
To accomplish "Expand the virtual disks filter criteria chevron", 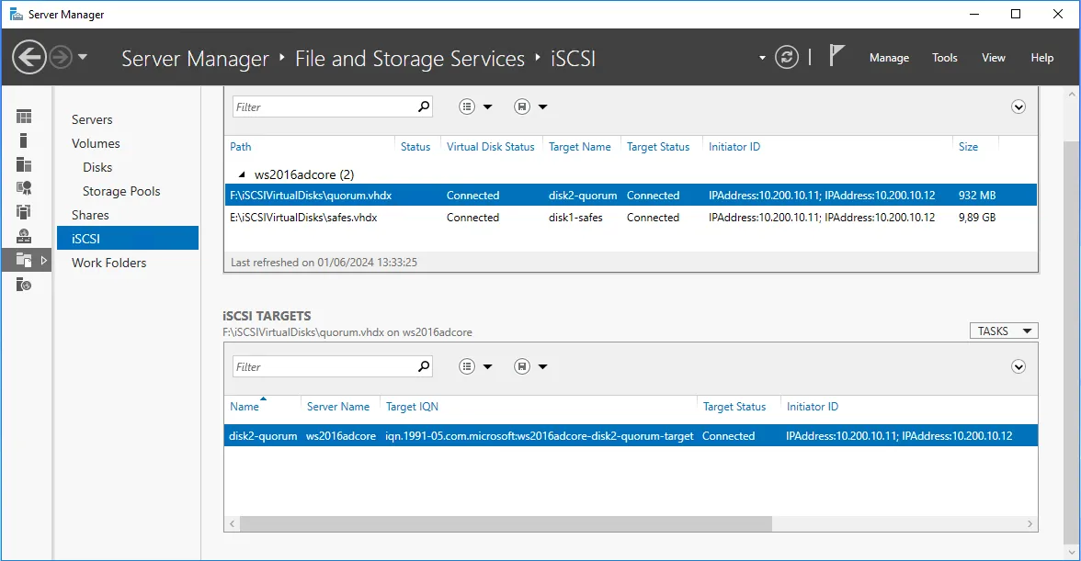I will pos(1018,107).
